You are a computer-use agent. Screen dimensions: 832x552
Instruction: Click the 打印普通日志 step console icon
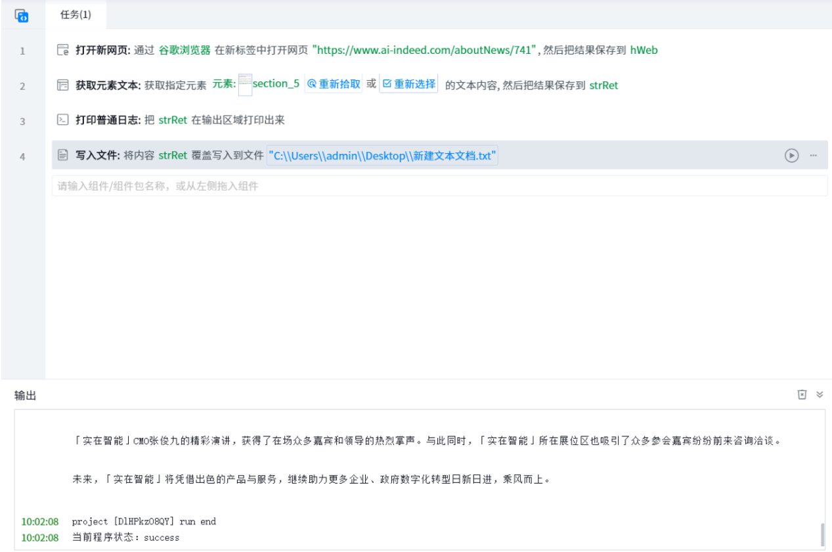[63, 120]
